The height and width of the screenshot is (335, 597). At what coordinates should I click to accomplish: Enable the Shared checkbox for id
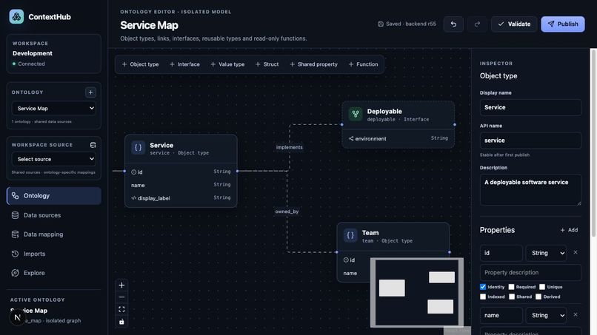coord(512,297)
